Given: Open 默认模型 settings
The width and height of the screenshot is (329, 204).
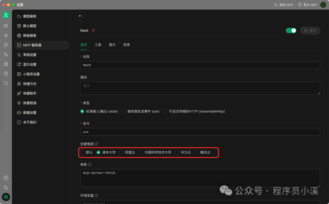Looking at the screenshot, I should coord(41,26).
